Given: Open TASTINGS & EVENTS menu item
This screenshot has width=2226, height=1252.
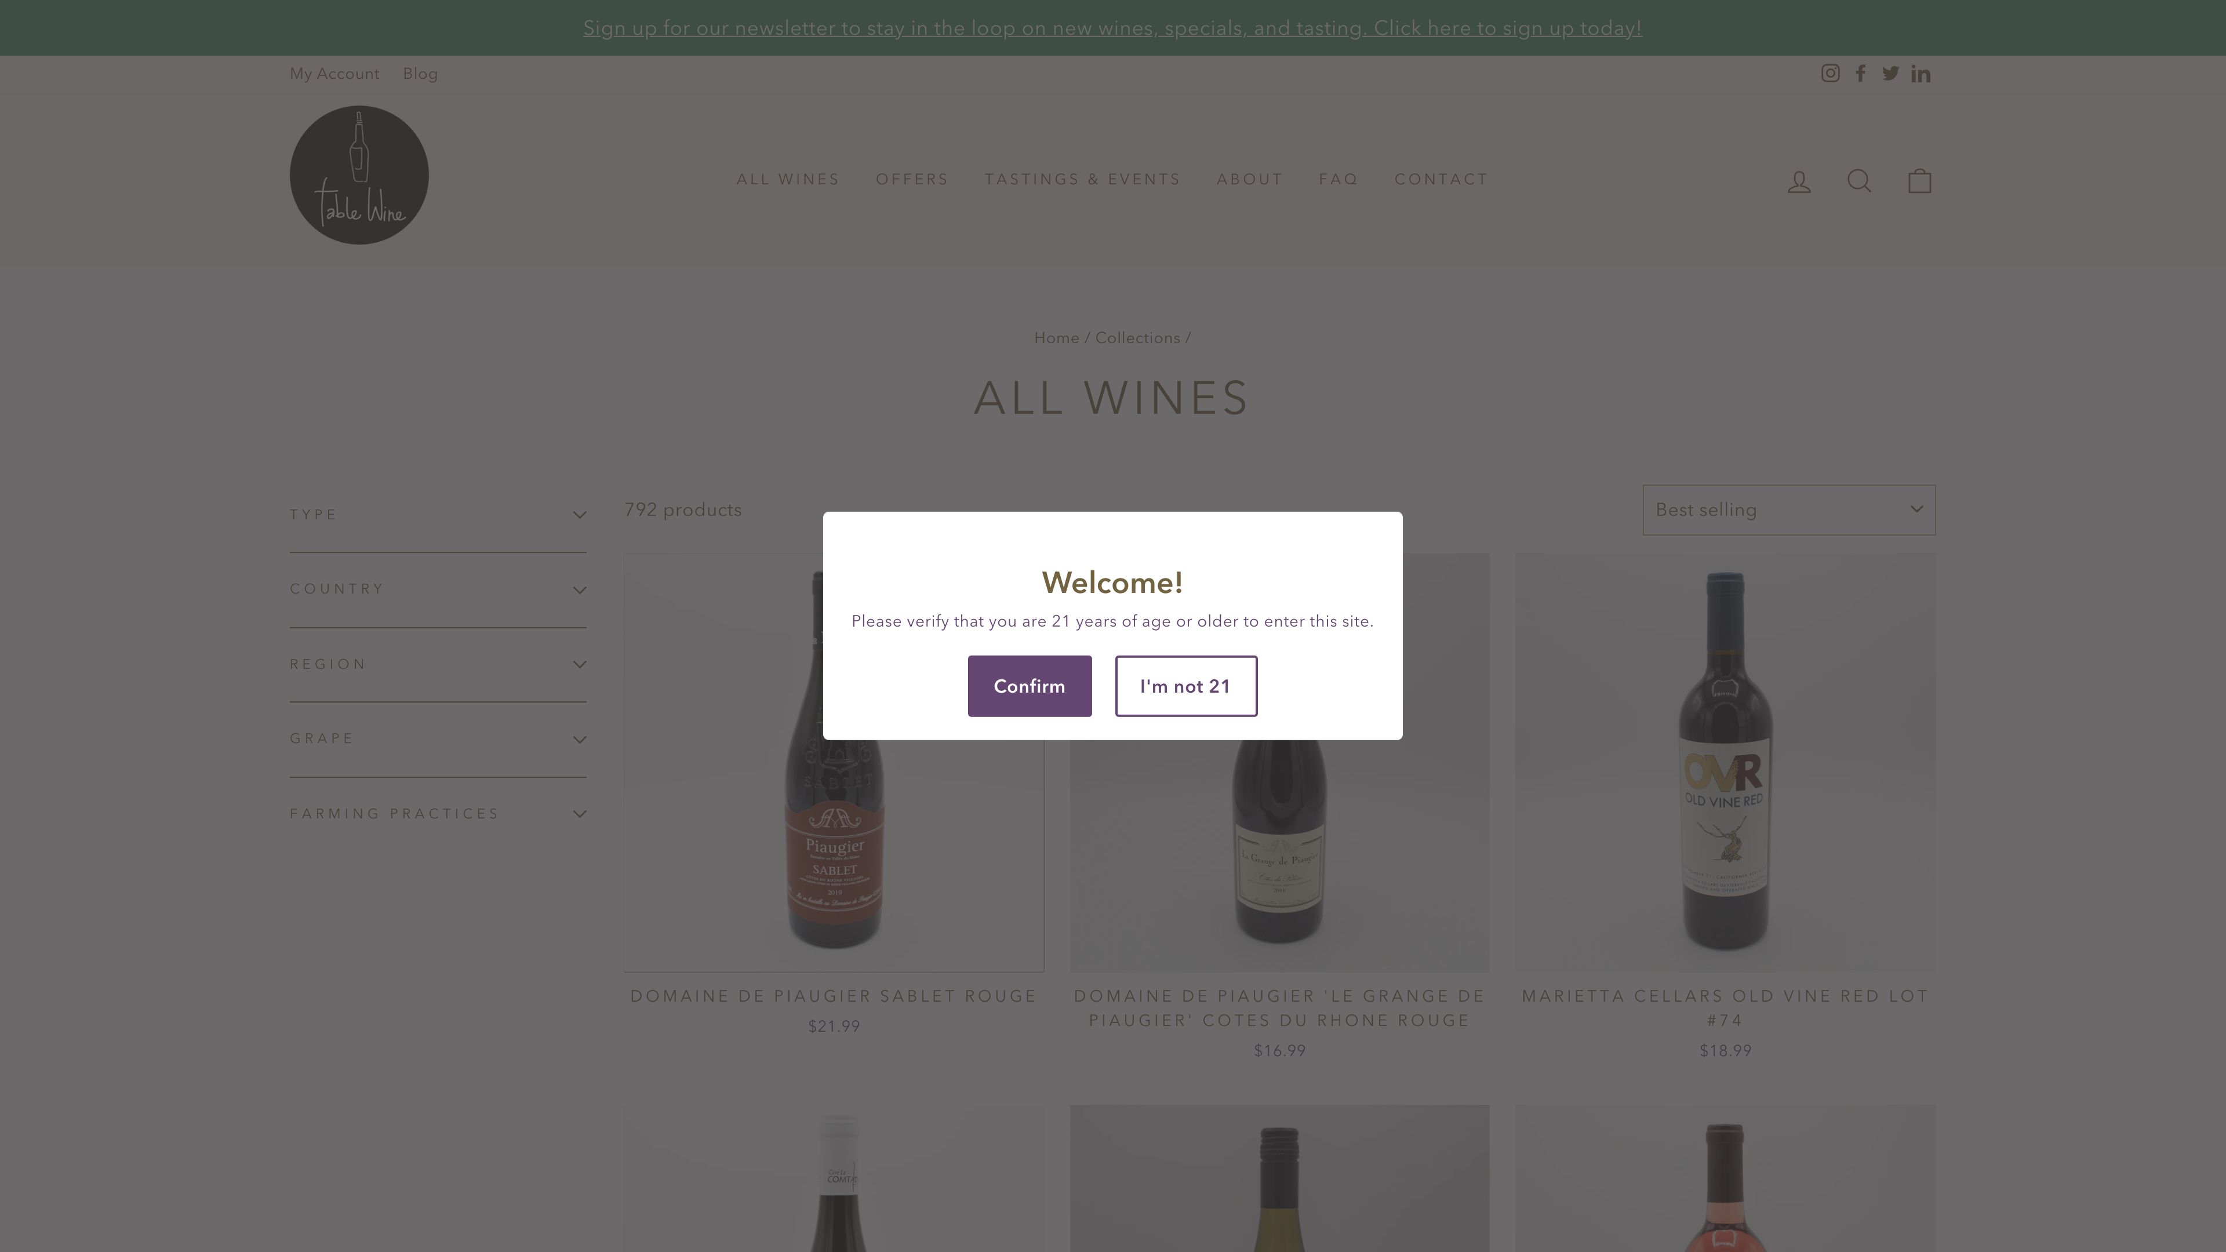Looking at the screenshot, I should (x=1083, y=180).
